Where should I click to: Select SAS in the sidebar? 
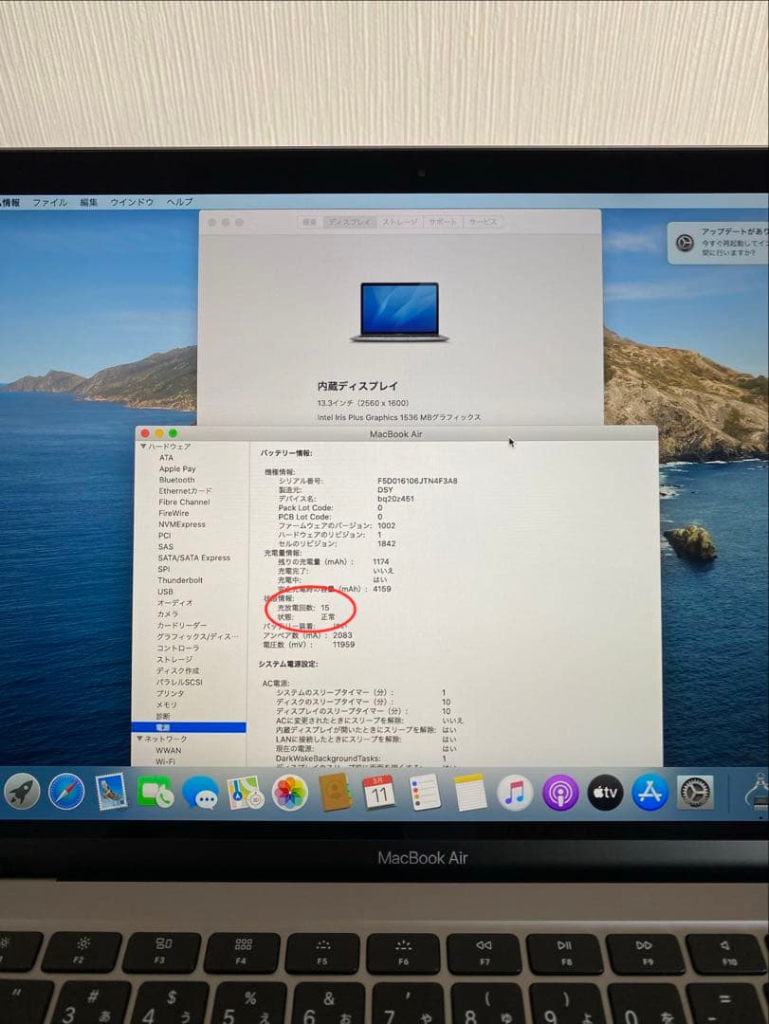165,546
